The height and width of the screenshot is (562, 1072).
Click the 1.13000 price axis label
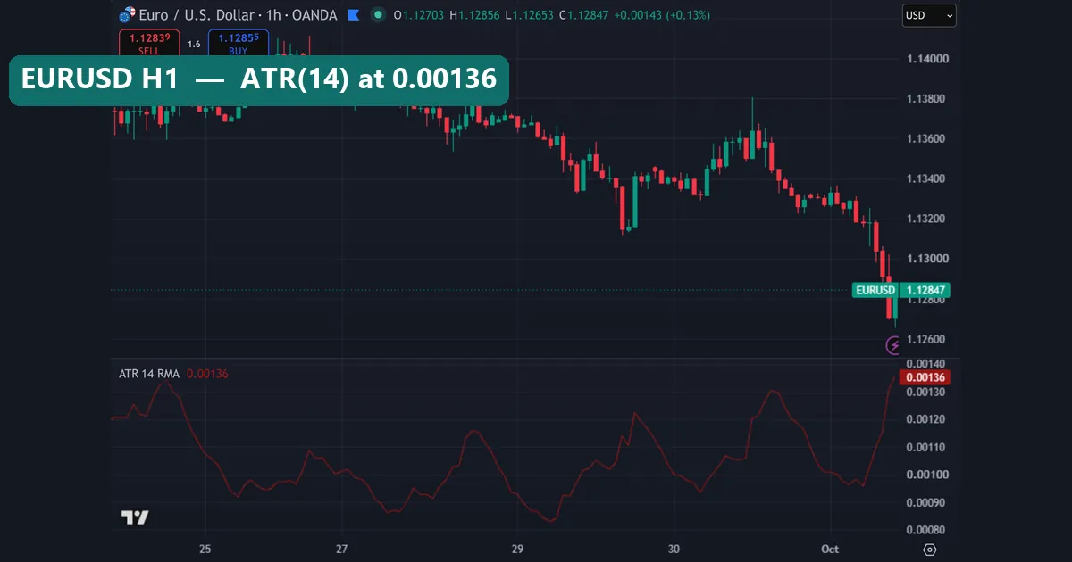tap(926, 259)
